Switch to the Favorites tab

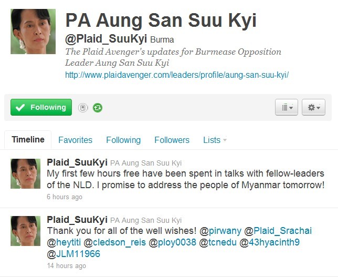click(75, 140)
